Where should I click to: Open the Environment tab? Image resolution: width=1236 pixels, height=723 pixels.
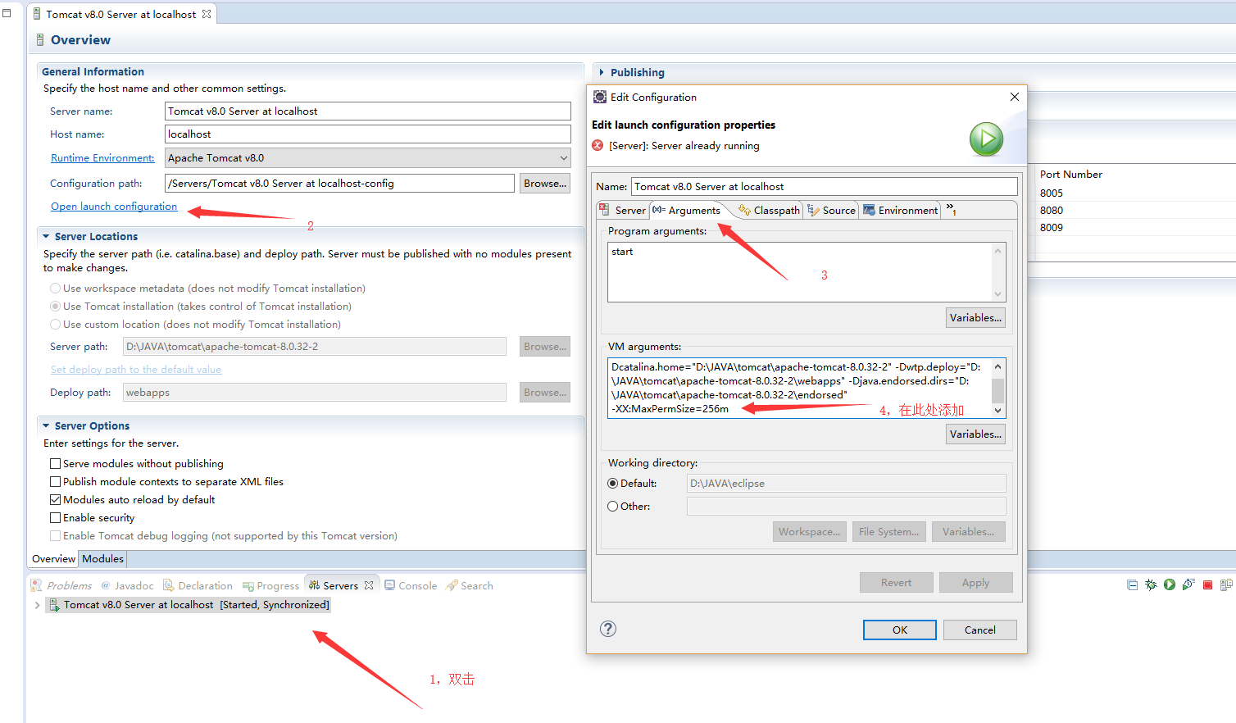click(x=900, y=210)
